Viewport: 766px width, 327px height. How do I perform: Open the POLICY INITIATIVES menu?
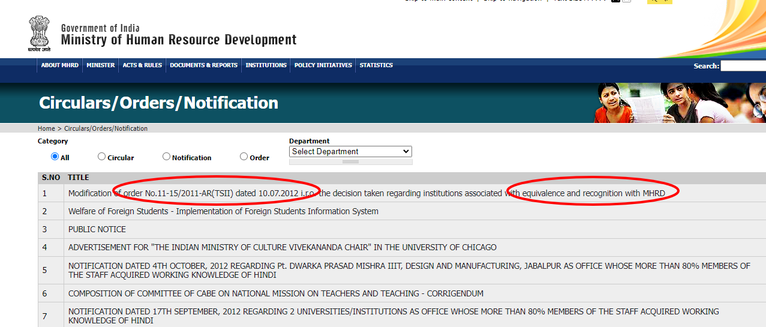[x=323, y=65]
